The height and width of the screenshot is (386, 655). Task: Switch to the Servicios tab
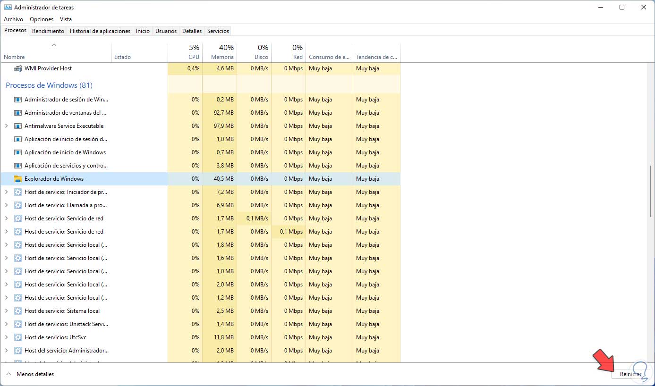[218, 31]
